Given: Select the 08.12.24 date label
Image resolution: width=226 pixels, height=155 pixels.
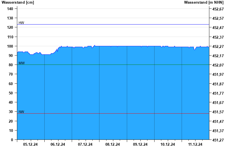Looking at the screenshot, I should pyautogui.click(x=113, y=144).
